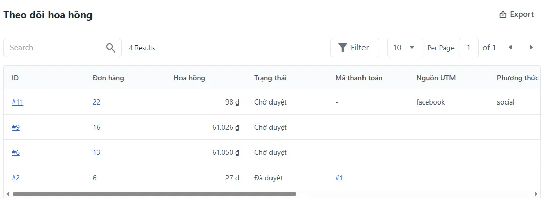Select the 61,026 ₫ commission cell
This screenshot has height=209, width=544.
[226, 128]
